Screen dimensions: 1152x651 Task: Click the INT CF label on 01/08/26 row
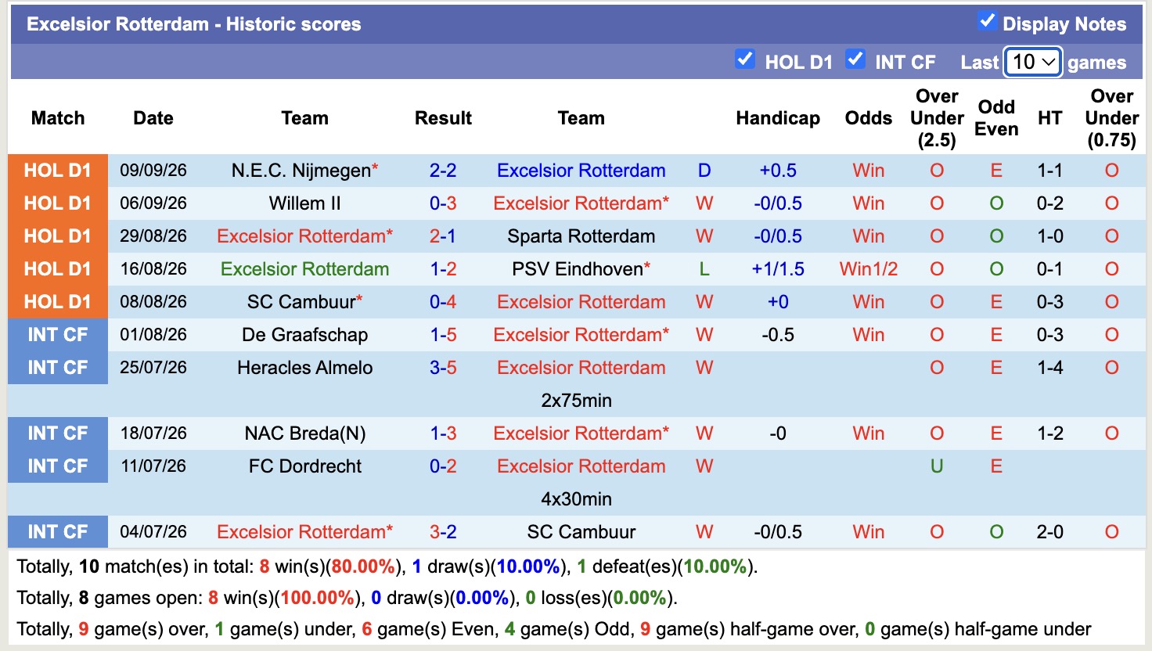(x=58, y=335)
